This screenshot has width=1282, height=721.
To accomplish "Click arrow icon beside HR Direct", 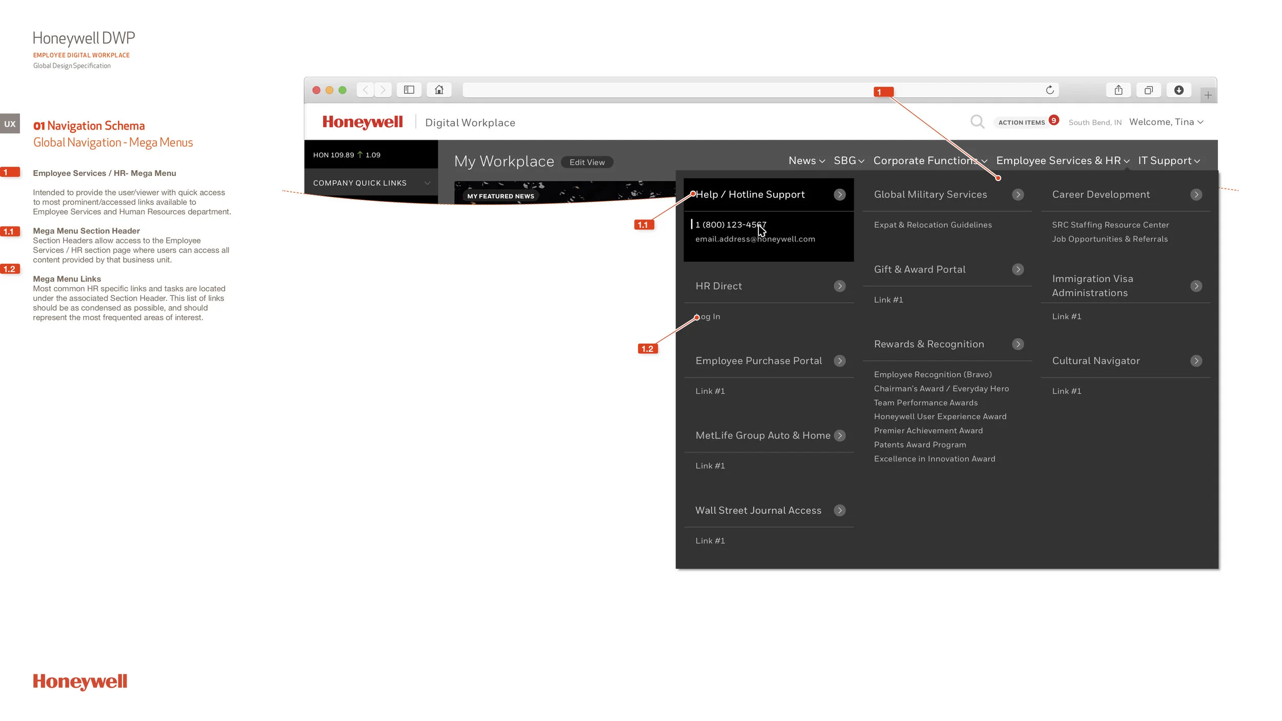I will 839,286.
